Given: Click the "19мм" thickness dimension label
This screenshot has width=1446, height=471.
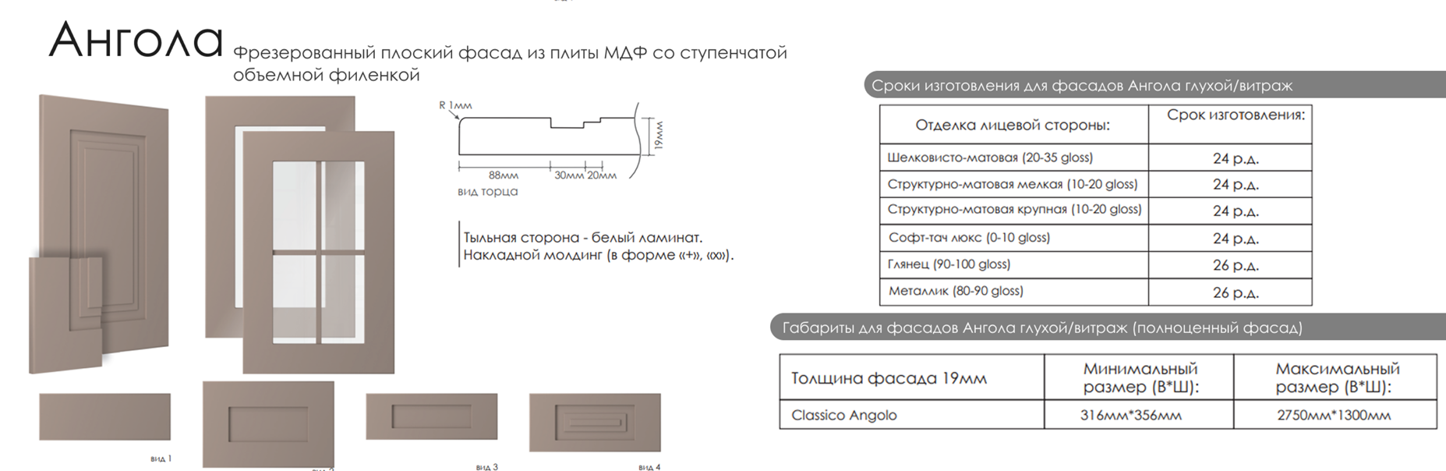Looking at the screenshot, I should [x=659, y=135].
